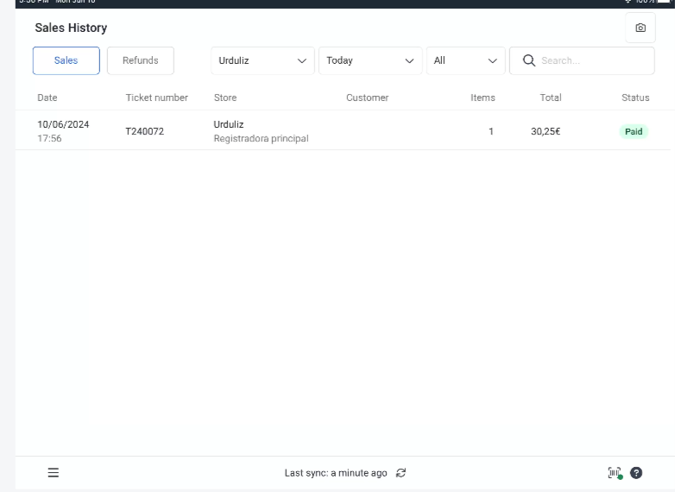675x492 pixels.
Task: Click the Items column header
Action: pyautogui.click(x=483, y=98)
